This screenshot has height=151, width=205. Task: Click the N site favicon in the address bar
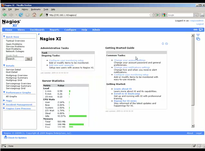[47, 15]
